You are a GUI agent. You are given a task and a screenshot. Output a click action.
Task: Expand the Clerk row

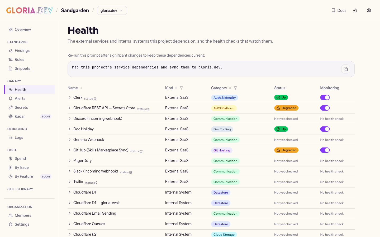(70, 97)
